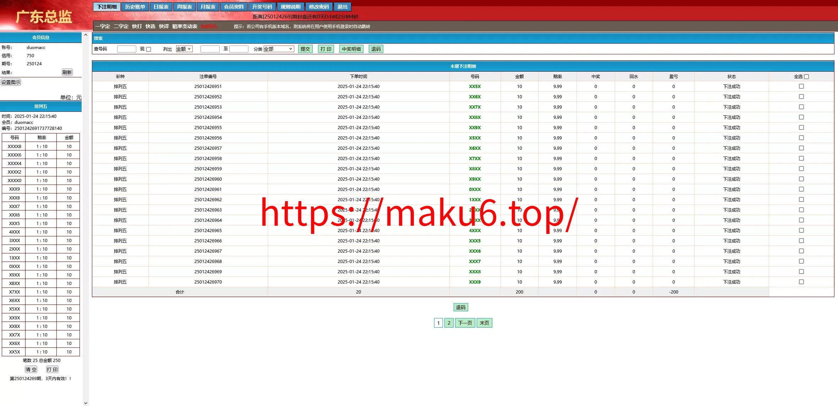Click the 会员信息 panel header
Viewport: 838px width, 406px height.
point(41,37)
